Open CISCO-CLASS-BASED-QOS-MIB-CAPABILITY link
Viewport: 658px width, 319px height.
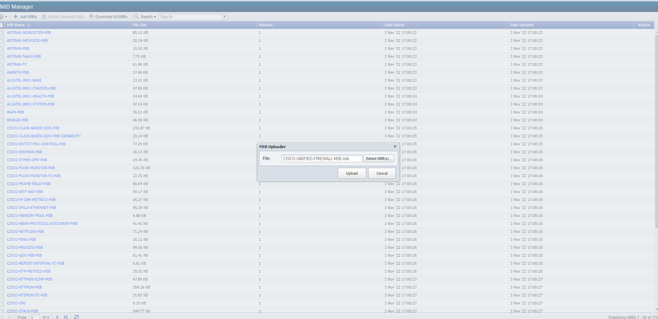point(44,136)
